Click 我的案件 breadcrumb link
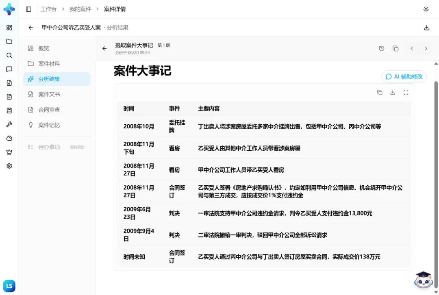Screen dimensions: 439x295 80,9
